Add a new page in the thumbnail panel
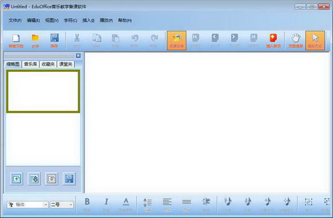Screen dimensions: 333x218 coord(17,179)
